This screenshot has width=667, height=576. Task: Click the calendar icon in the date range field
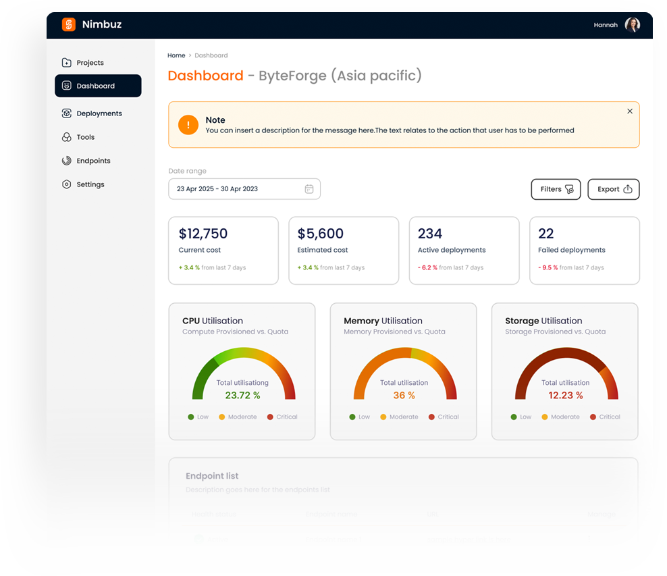coord(309,189)
